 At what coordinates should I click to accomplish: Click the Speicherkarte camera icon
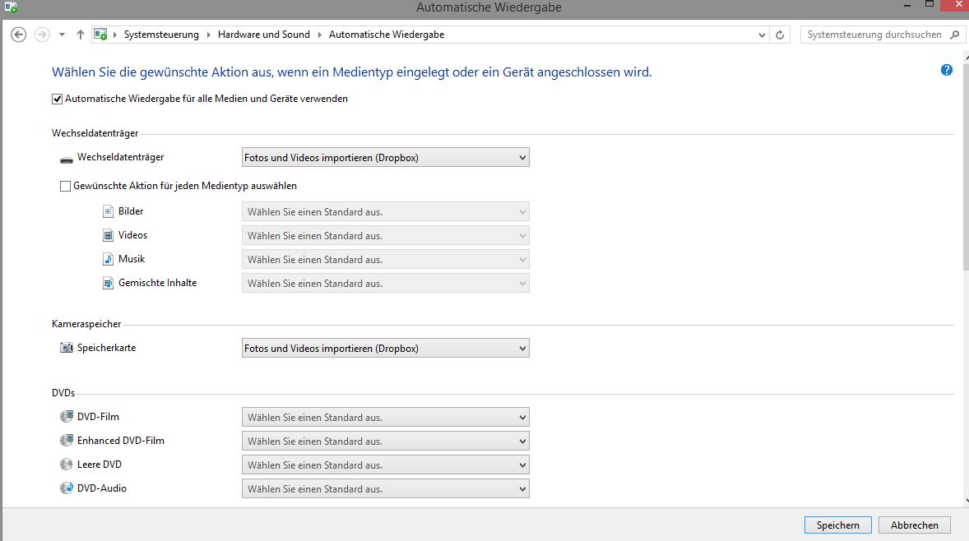coord(67,348)
